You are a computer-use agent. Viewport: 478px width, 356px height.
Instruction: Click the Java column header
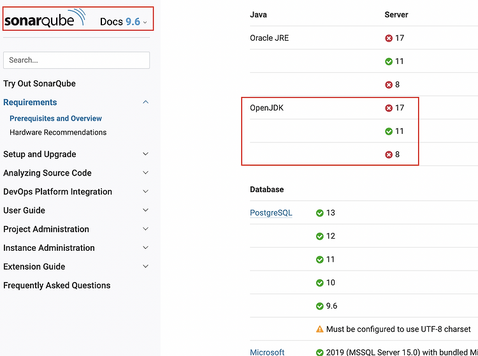[258, 15]
